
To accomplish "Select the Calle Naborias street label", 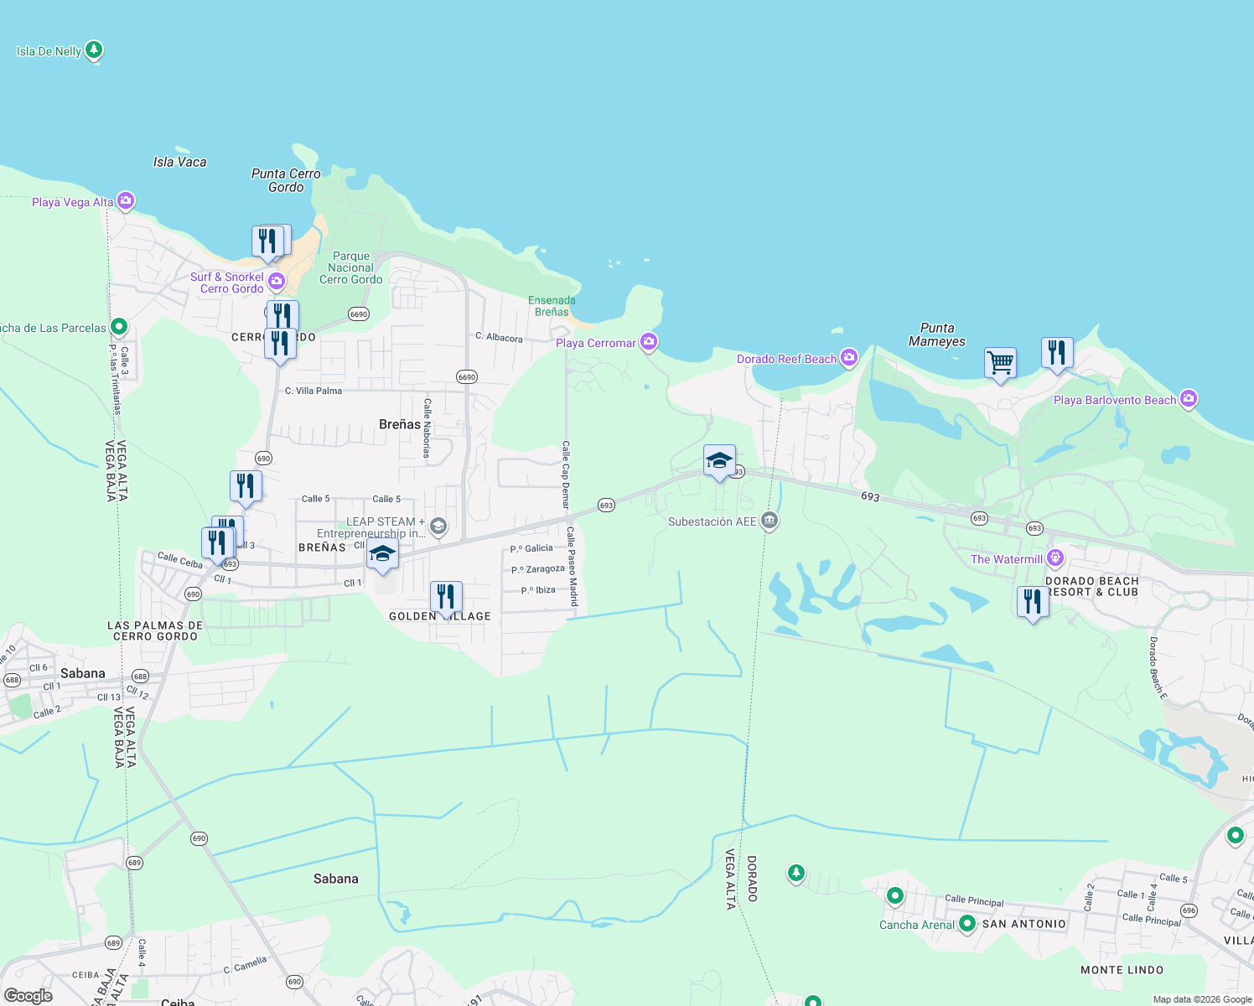I will pos(427,428).
